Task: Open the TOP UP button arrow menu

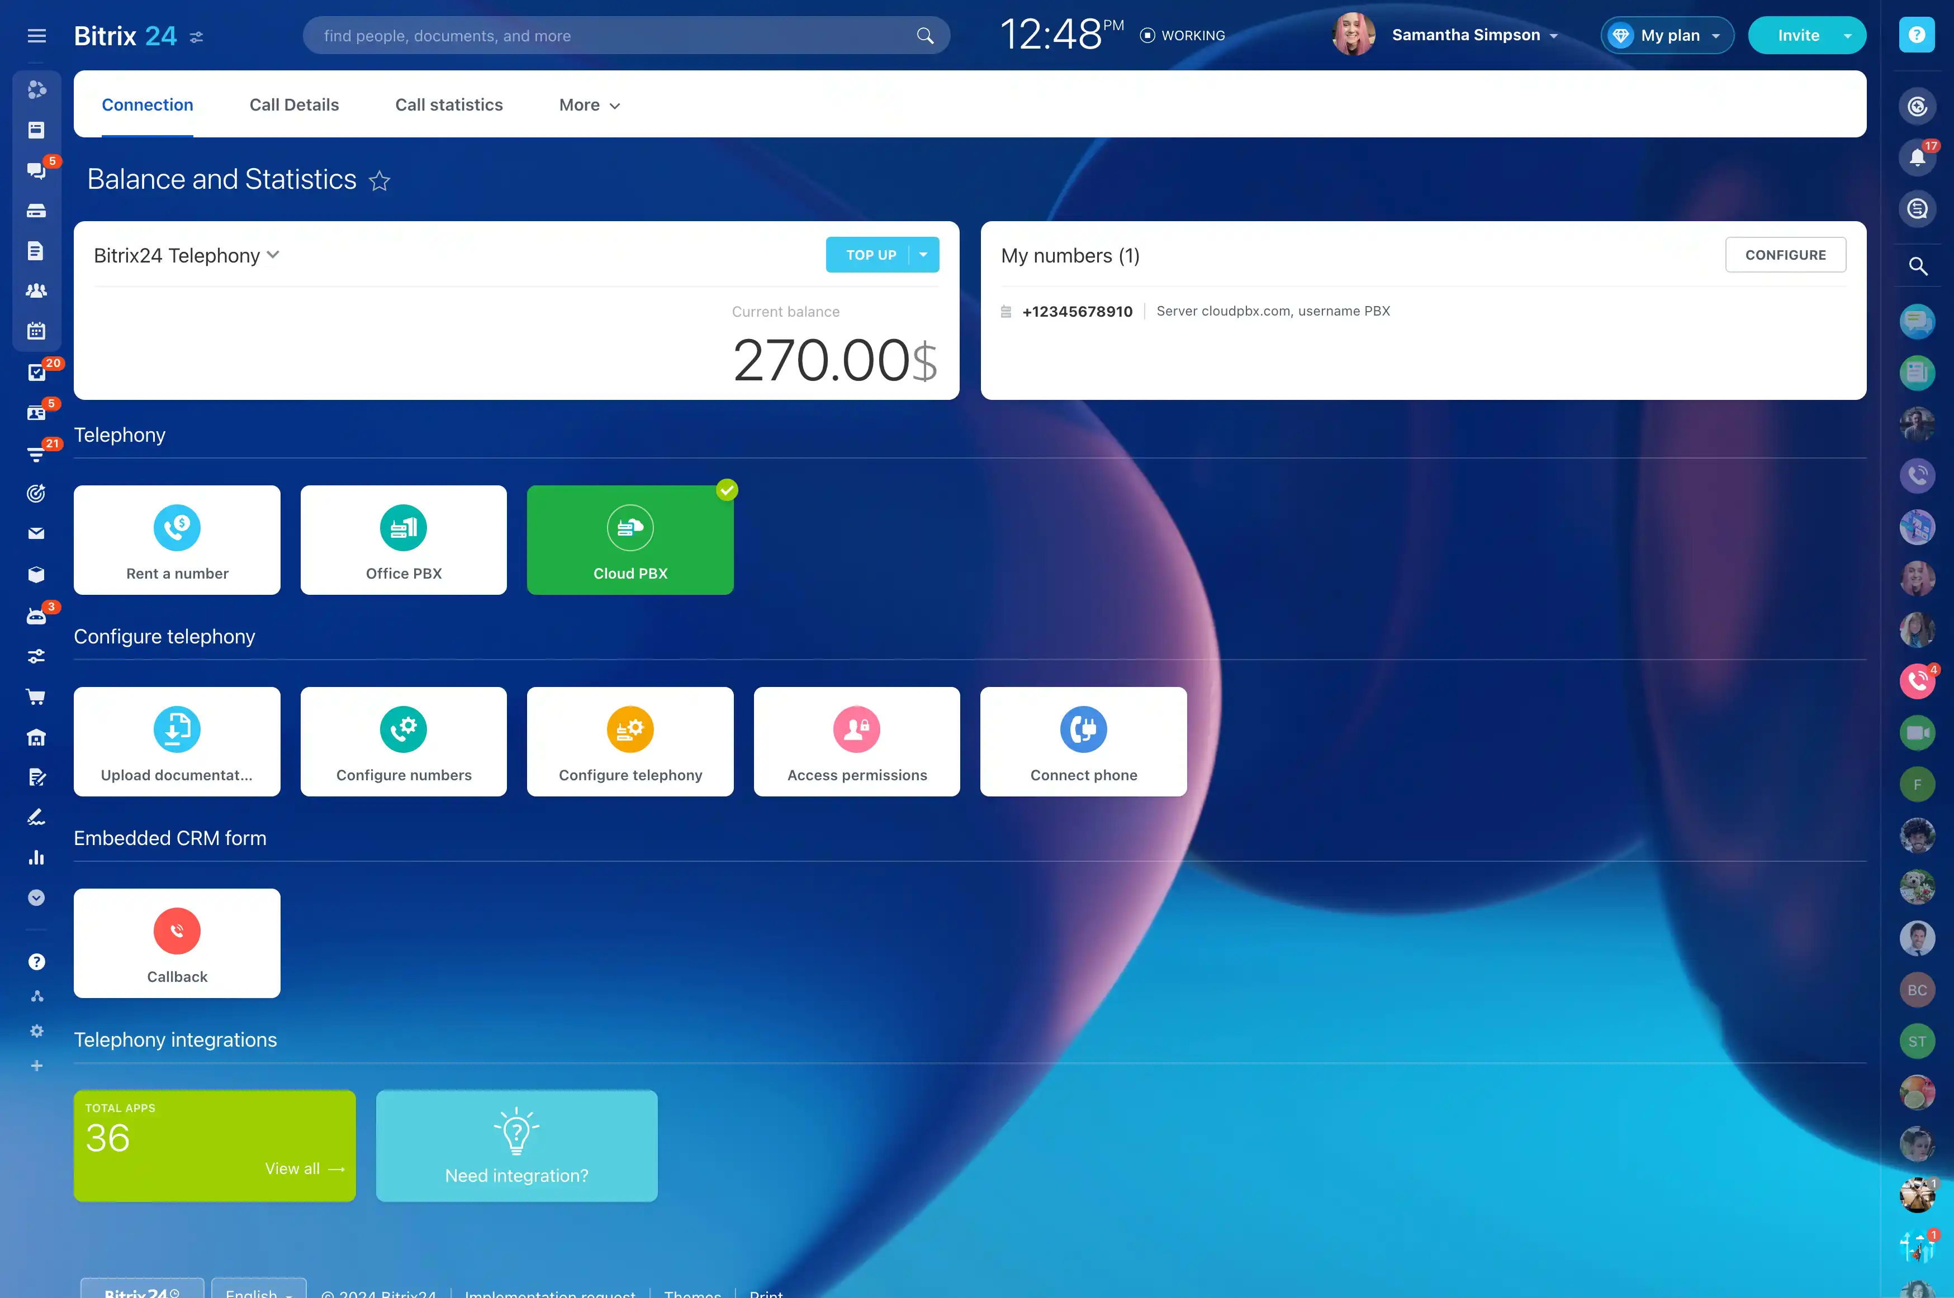Action: [x=923, y=255]
